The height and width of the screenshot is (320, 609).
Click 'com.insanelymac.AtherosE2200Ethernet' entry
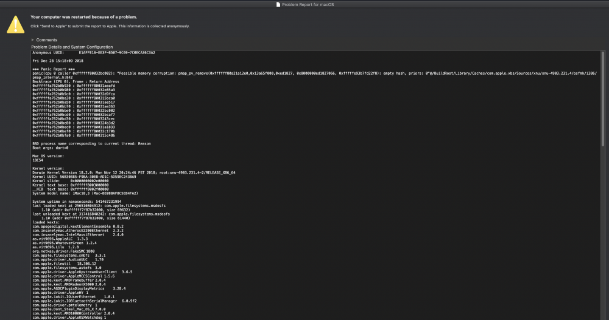(78, 231)
